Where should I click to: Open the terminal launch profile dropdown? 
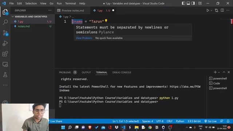[219, 72]
